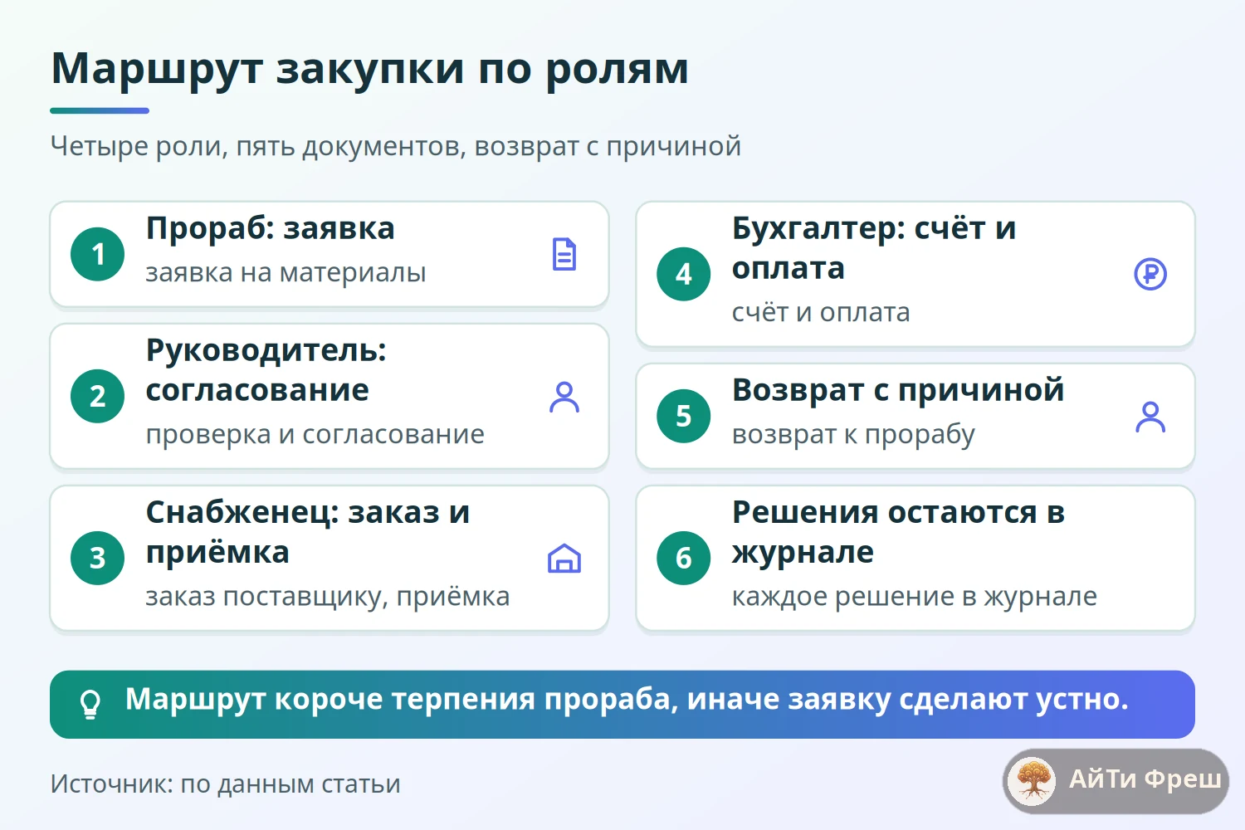Viewport: 1245px width, 830px height.
Task: Click the text "возврат к прорабу"
Action: coord(853,435)
